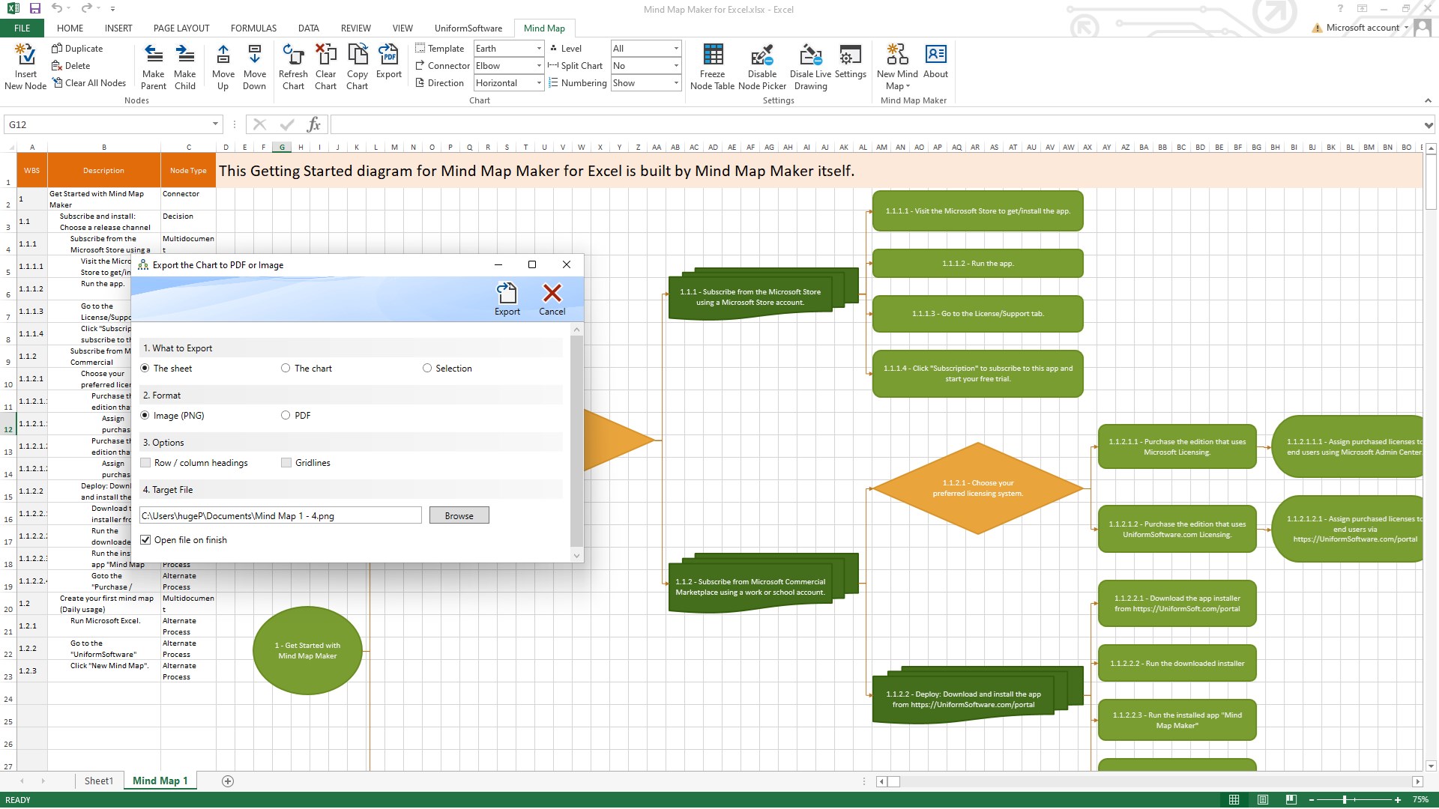Click Make Parent in Nodes group
Viewport: 1439px width, 809px height.
[153, 67]
